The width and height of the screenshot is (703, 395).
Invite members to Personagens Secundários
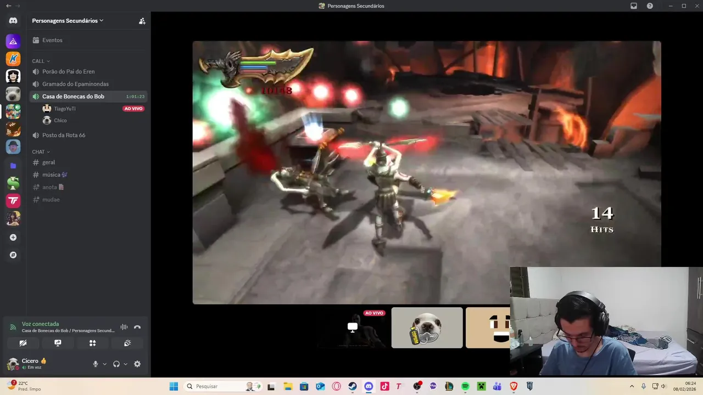click(x=142, y=21)
